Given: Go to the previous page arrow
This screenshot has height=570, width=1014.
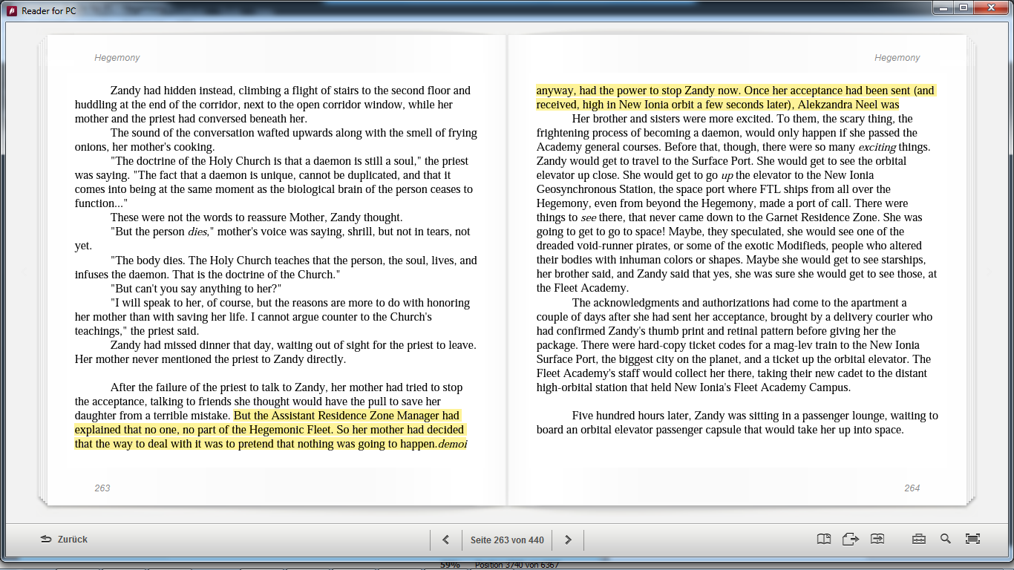Looking at the screenshot, I should coord(445,540).
